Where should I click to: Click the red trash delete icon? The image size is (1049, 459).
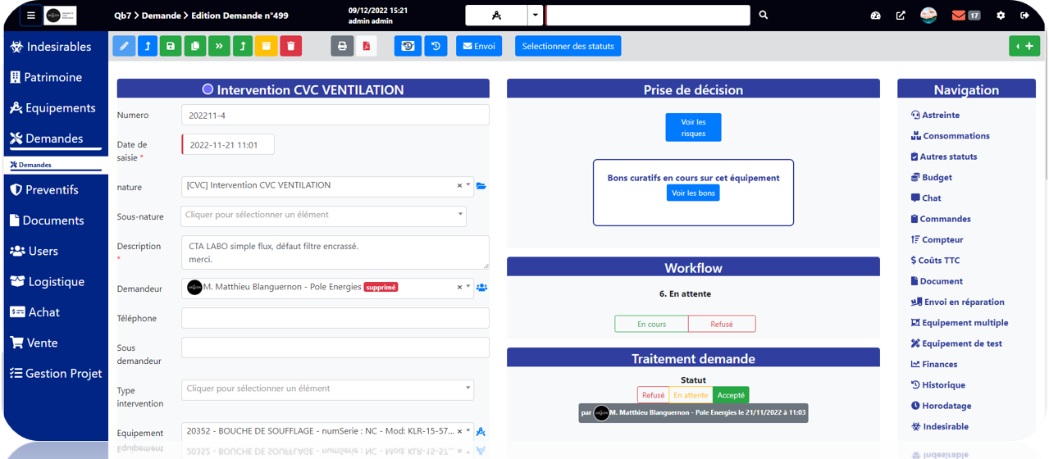click(x=290, y=46)
